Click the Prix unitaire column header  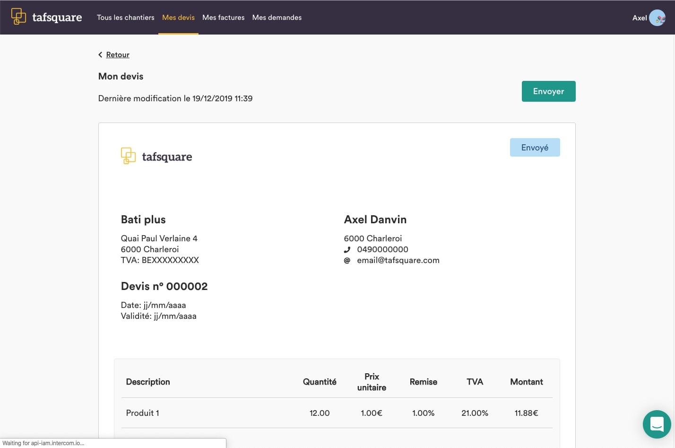[x=372, y=382]
